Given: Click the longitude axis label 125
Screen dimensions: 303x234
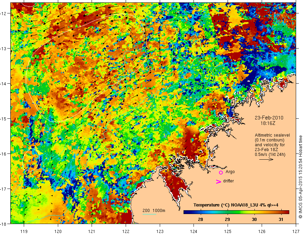Looking at the screenshot, I should pyautogui.click(x=228, y=231).
